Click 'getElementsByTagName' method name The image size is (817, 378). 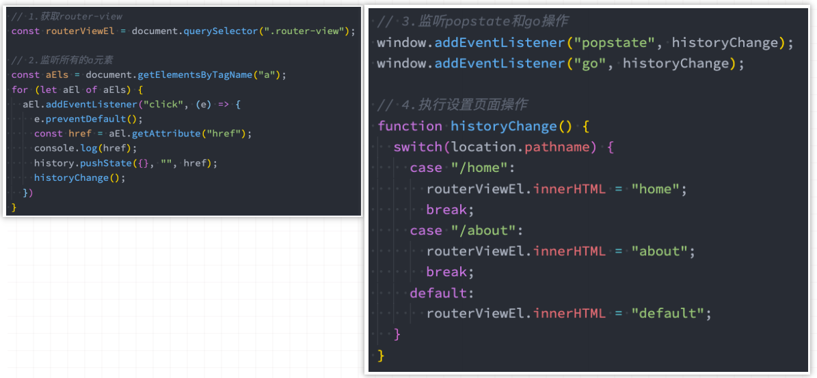tap(195, 75)
